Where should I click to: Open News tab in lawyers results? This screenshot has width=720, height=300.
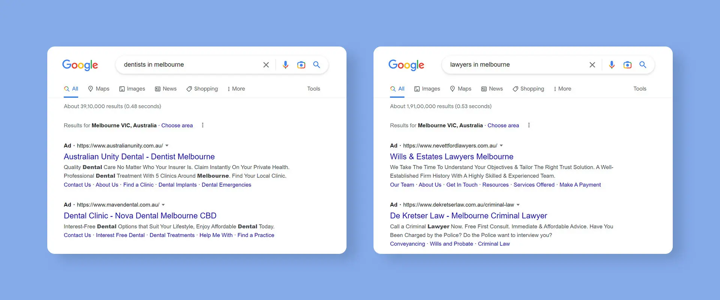[492, 89]
